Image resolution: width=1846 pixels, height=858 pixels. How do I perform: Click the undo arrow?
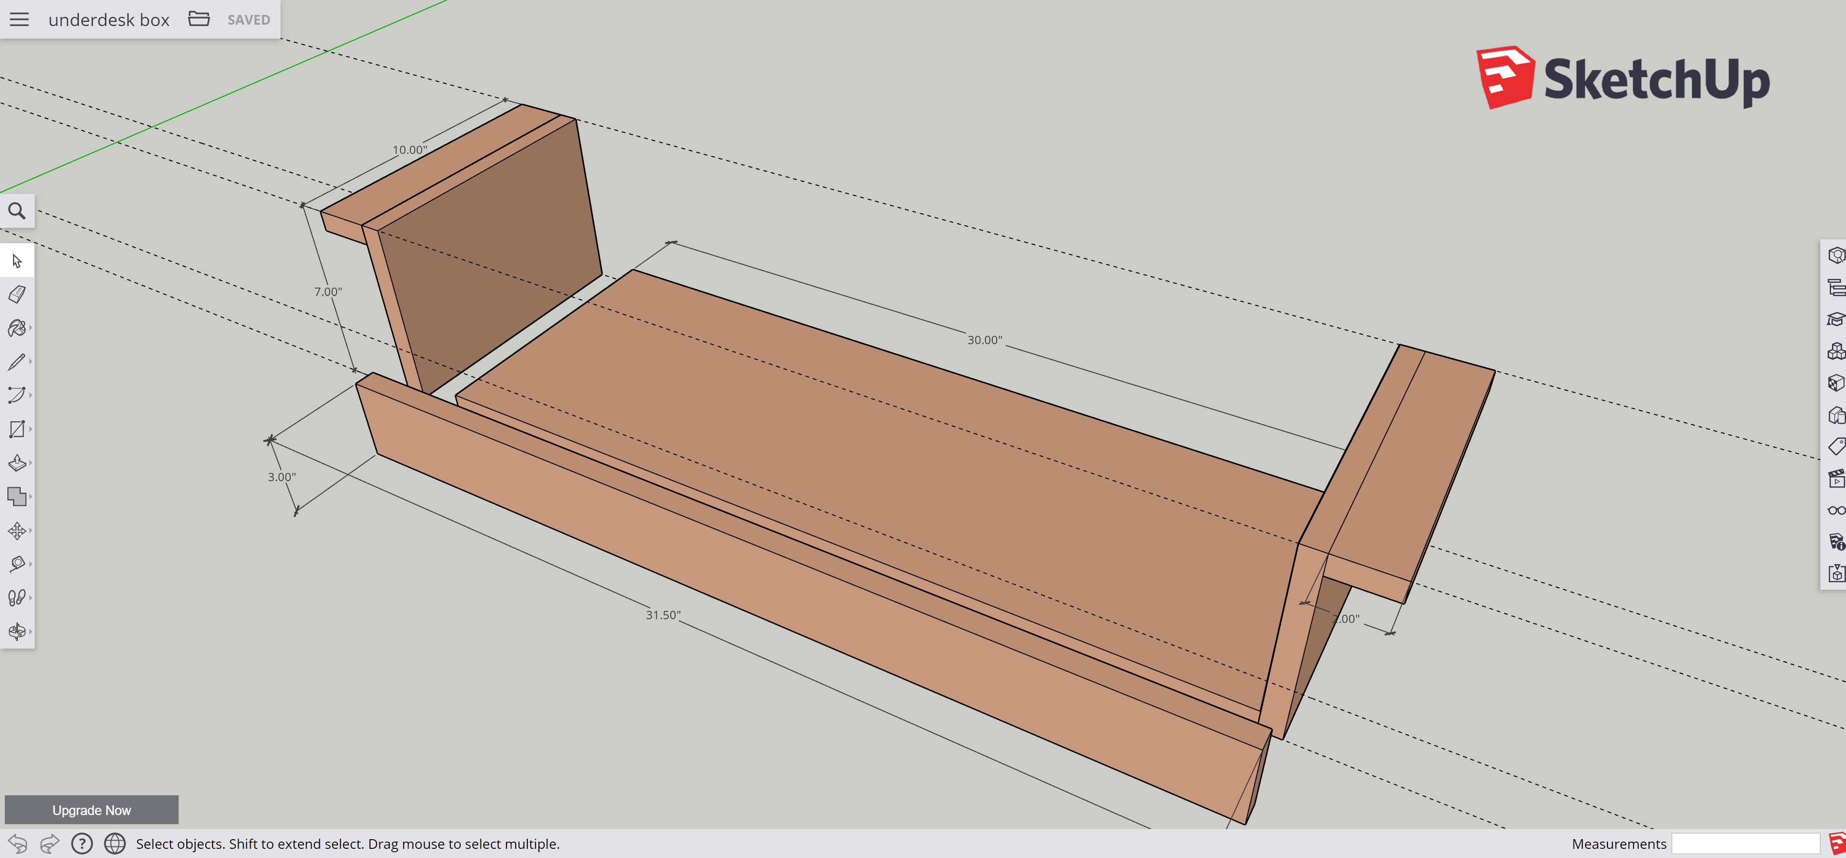(x=17, y=844)
